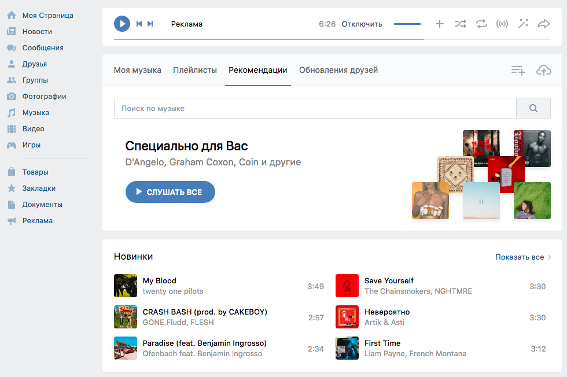Click Фотографии sidebar text

tap(44, 97)
